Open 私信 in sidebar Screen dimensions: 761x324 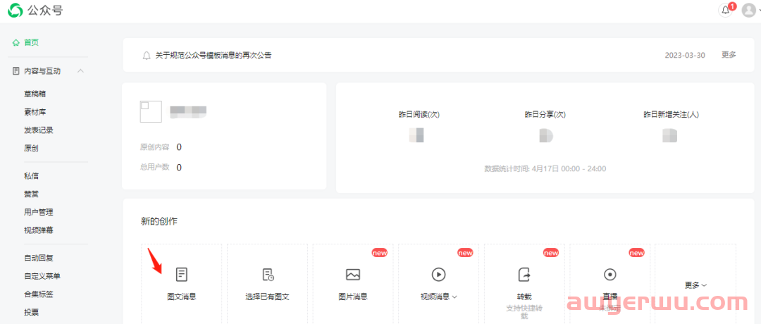click(31, 175)
